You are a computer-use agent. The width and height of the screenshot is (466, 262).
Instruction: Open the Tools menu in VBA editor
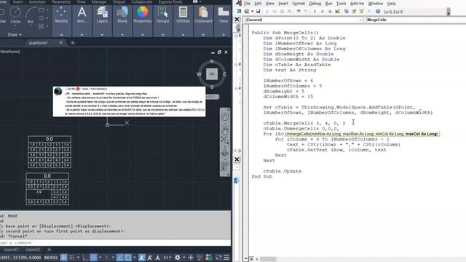341,4
